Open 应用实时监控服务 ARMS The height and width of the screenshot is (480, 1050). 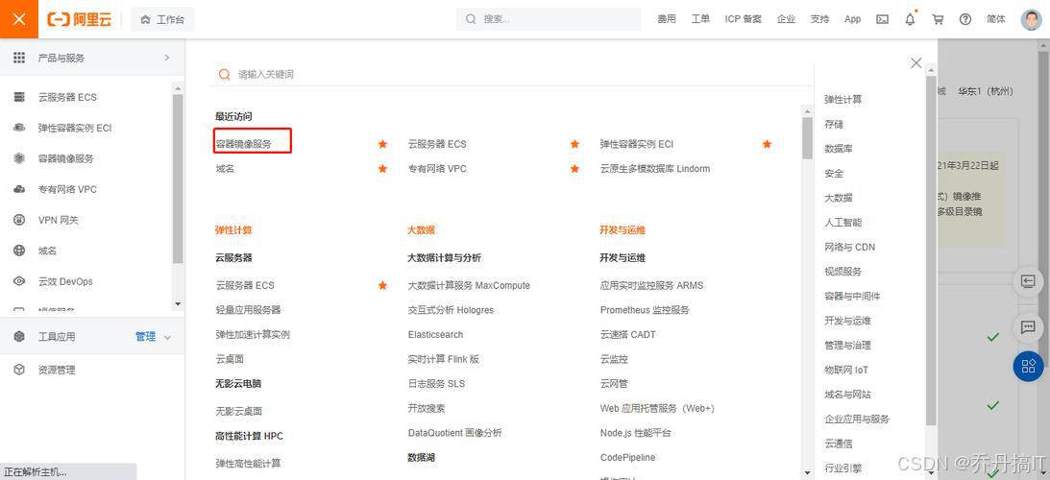coord(651,285)
